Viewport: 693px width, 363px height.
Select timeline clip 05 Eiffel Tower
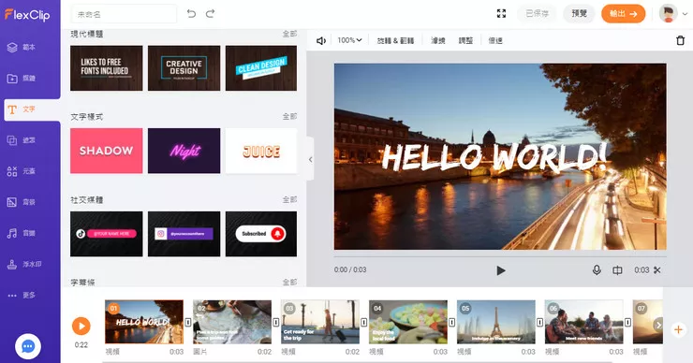click(x=496, y=322)
